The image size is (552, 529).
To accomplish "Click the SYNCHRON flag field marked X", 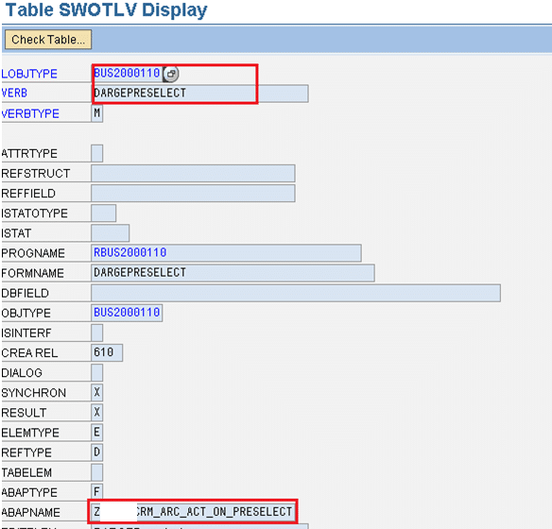I will (x=96, y=393).
